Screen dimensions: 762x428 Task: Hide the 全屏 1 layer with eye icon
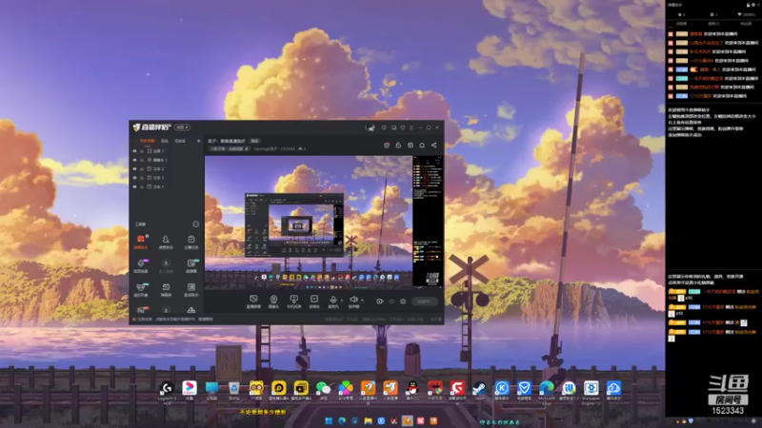tap(134, 151)
